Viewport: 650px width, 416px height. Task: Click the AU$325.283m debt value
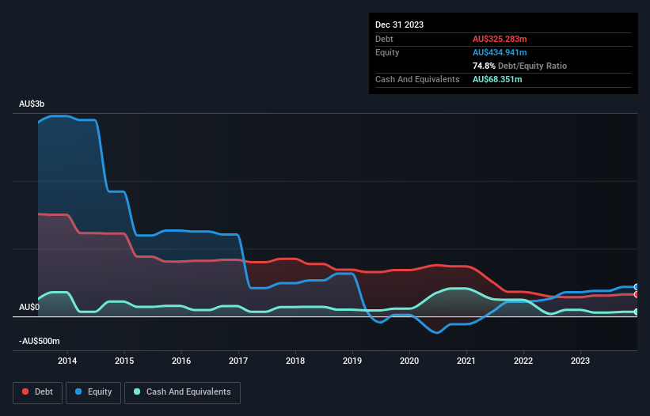[x=500, y=39]
